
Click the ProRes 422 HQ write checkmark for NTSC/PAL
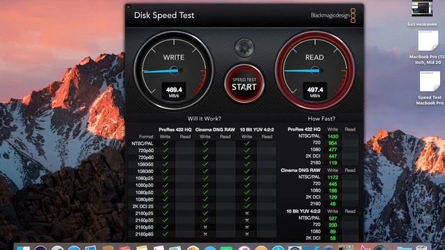(165, 144)
